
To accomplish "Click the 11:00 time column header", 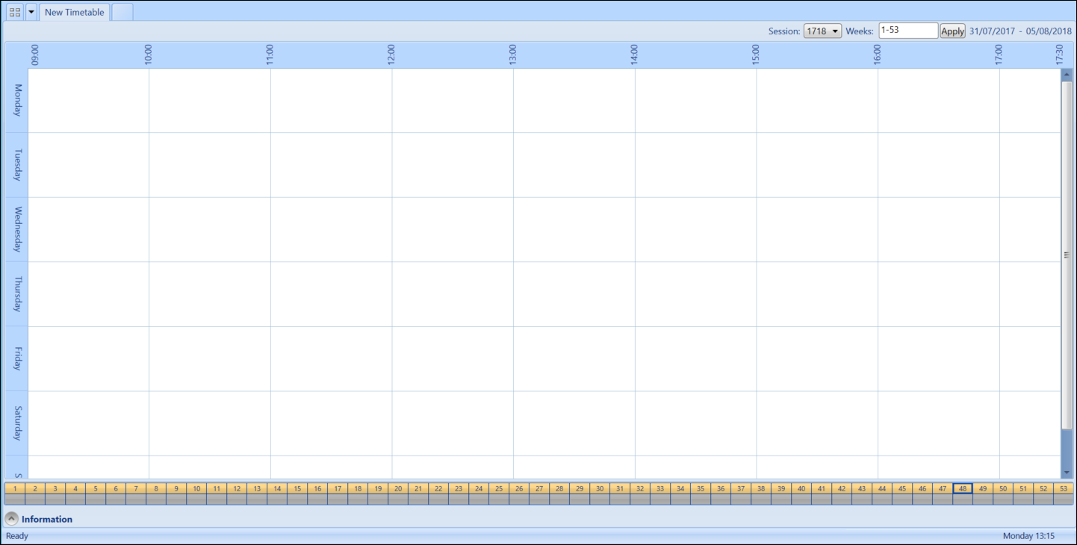I will pyautogui.click(x=270, y=55).
